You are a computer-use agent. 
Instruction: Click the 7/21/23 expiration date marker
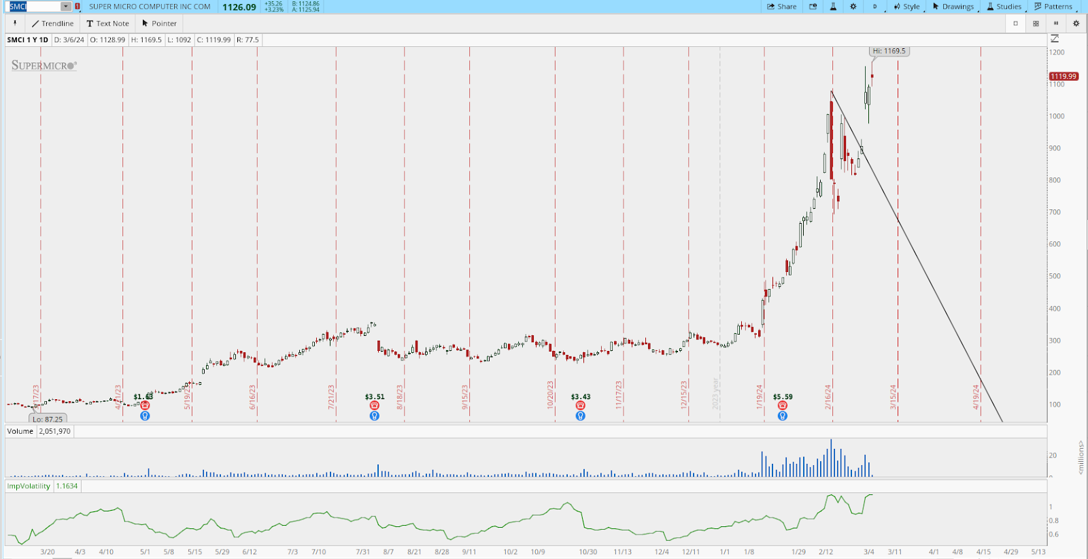coord(332,397)
